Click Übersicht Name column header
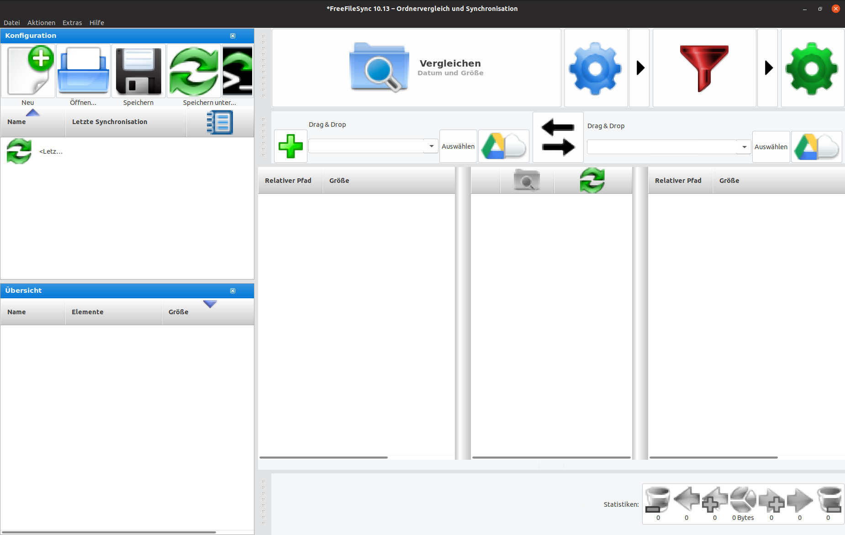Viewport: 845px width, 535px height. click(x=33, y=312)
